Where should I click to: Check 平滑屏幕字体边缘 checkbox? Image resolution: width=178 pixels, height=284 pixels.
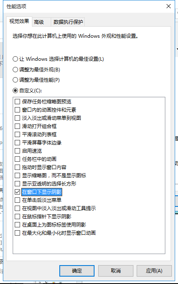tap(17, 142)
